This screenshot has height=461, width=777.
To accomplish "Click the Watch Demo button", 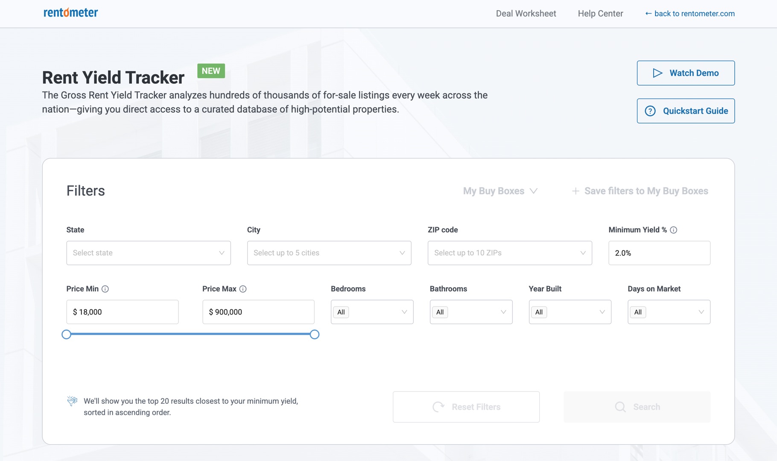I will [686, 73].
